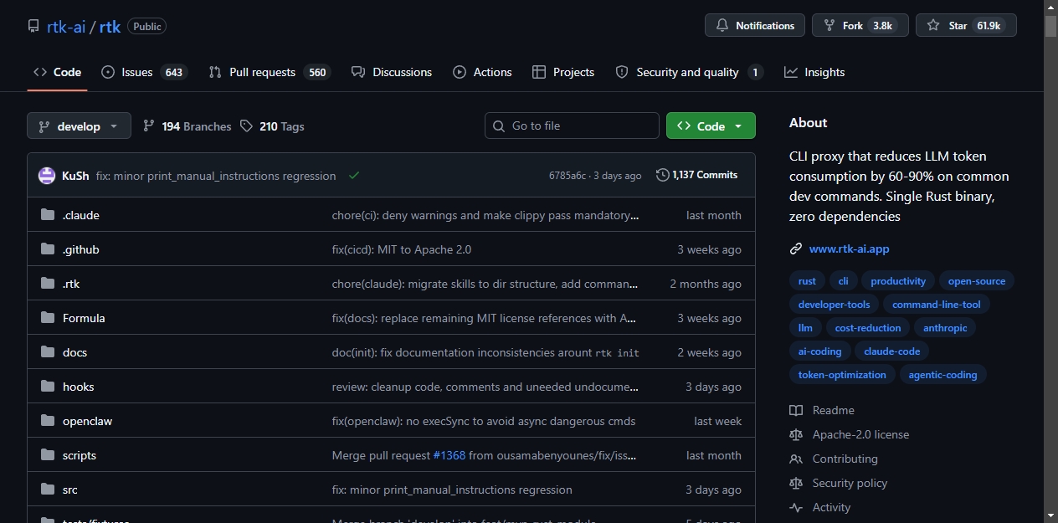The image size is (1058, 523).
Task: Select the rust topic tag
Action: pos(807,281)
